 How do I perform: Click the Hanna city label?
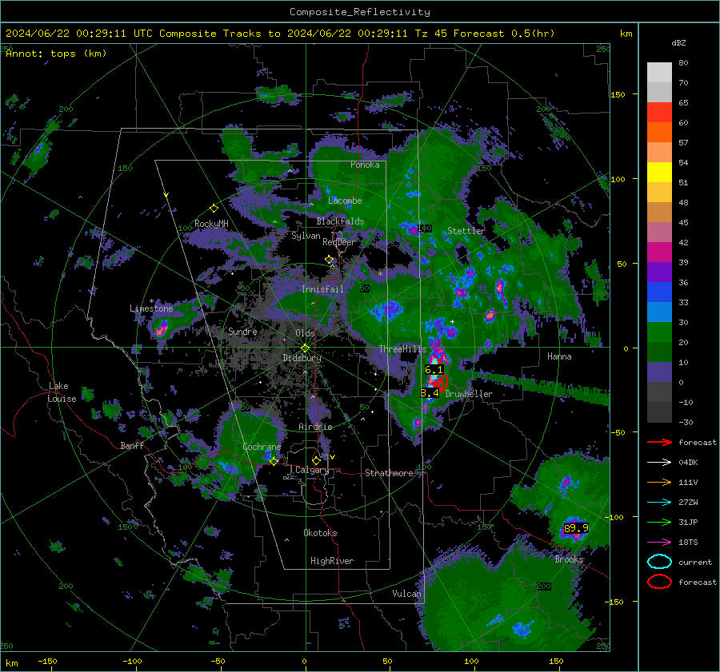point(559,356)
